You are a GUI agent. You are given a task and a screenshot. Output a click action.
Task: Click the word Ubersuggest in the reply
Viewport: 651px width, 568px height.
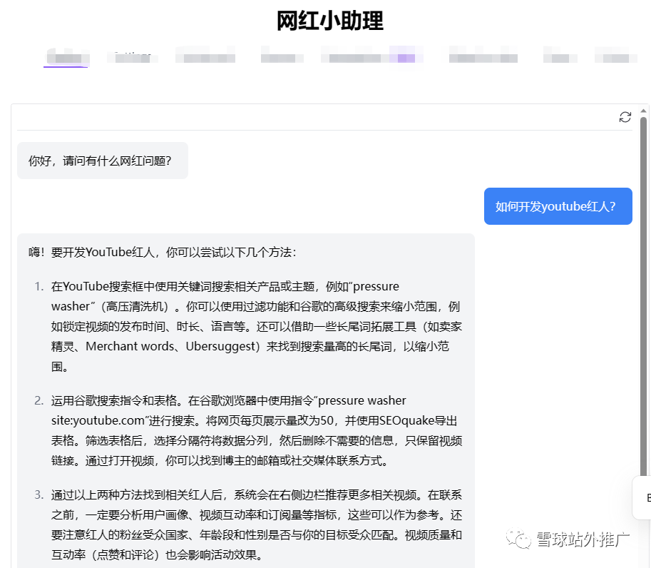point(220,347)
